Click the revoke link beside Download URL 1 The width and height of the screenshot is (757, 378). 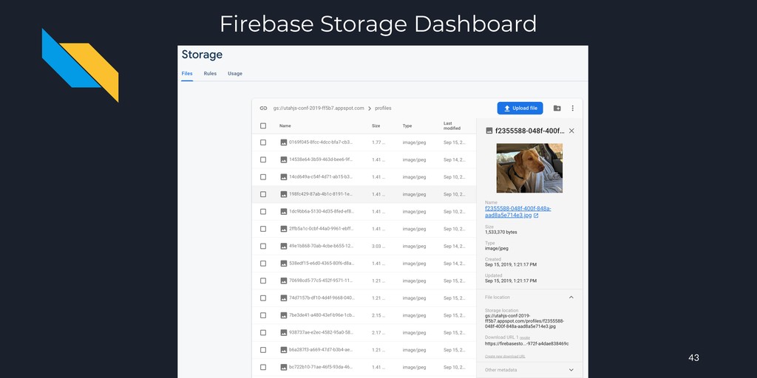point(525,338)
